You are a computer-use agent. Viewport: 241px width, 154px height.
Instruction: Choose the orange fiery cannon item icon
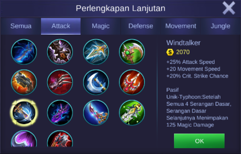click(24, 82)
